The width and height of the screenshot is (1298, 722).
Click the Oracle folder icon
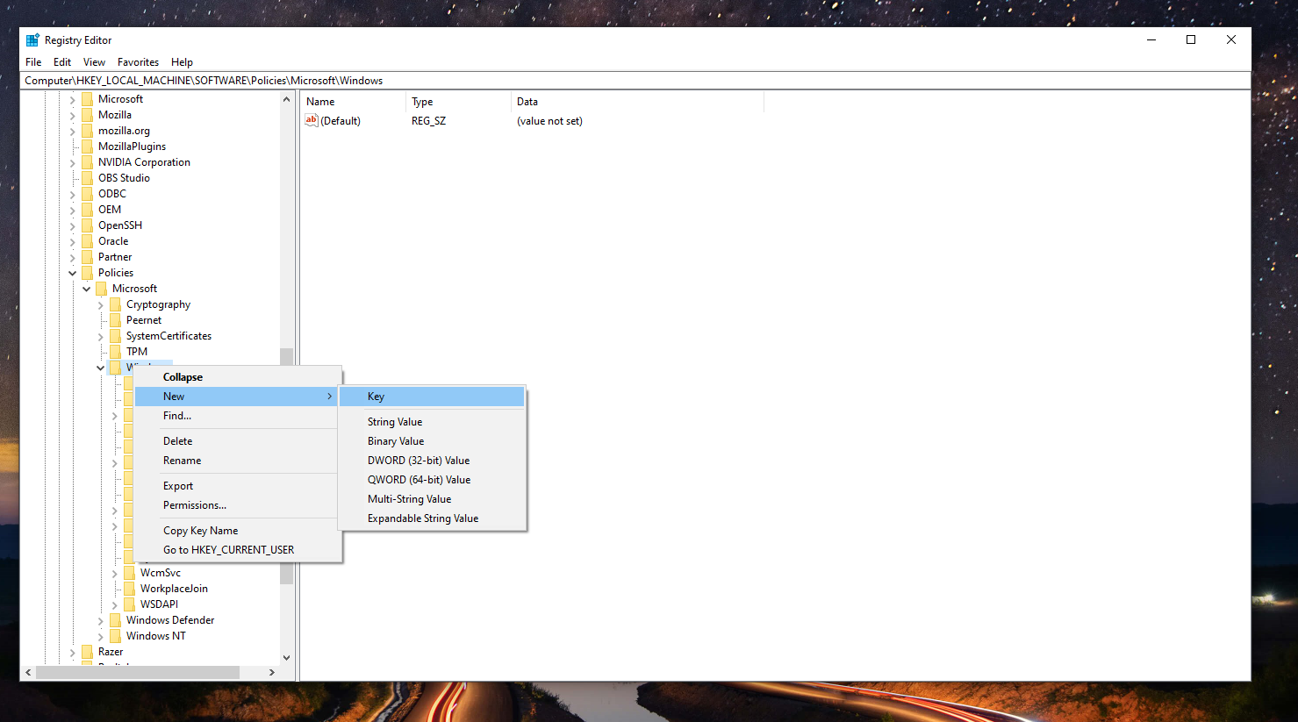[87, 241]
